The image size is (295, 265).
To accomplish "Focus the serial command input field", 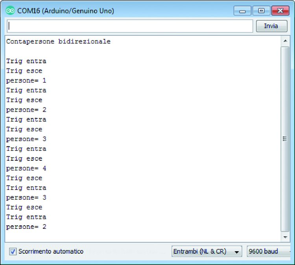I will click(x=130, y=26).
